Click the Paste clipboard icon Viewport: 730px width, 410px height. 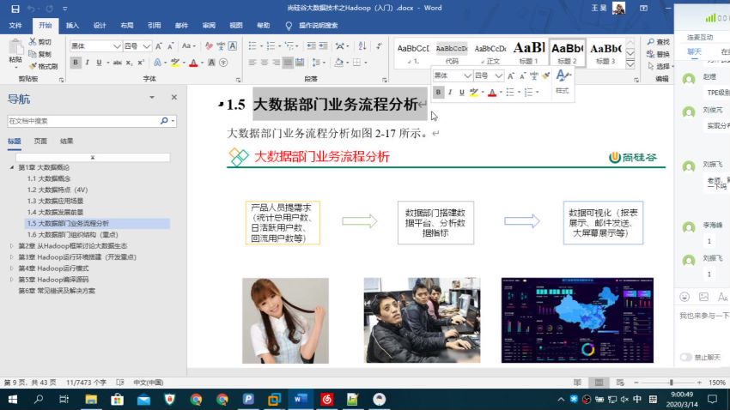pyautogui.click(x=15, y=47)
